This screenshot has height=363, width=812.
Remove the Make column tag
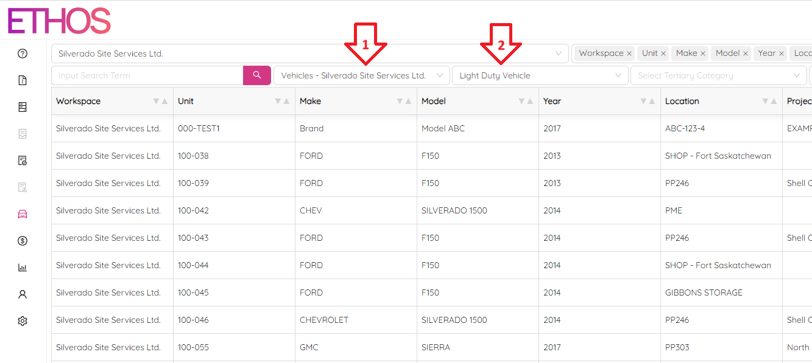(702, 54)
